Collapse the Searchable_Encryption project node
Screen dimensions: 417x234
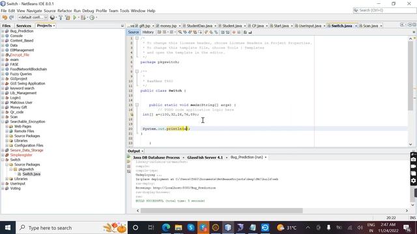coord(3,122)
